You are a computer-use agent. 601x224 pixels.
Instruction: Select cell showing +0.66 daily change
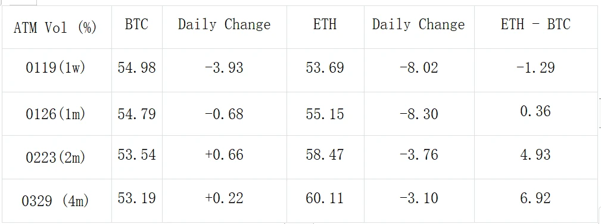coord(224,157)
